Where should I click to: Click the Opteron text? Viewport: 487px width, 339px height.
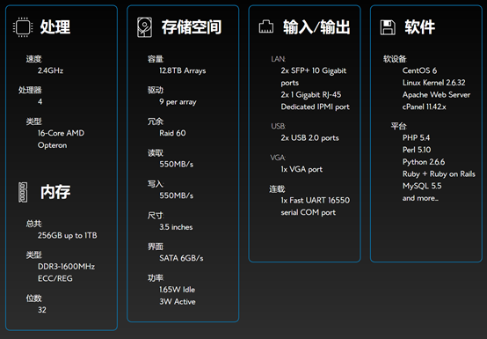tap(52, 145)
